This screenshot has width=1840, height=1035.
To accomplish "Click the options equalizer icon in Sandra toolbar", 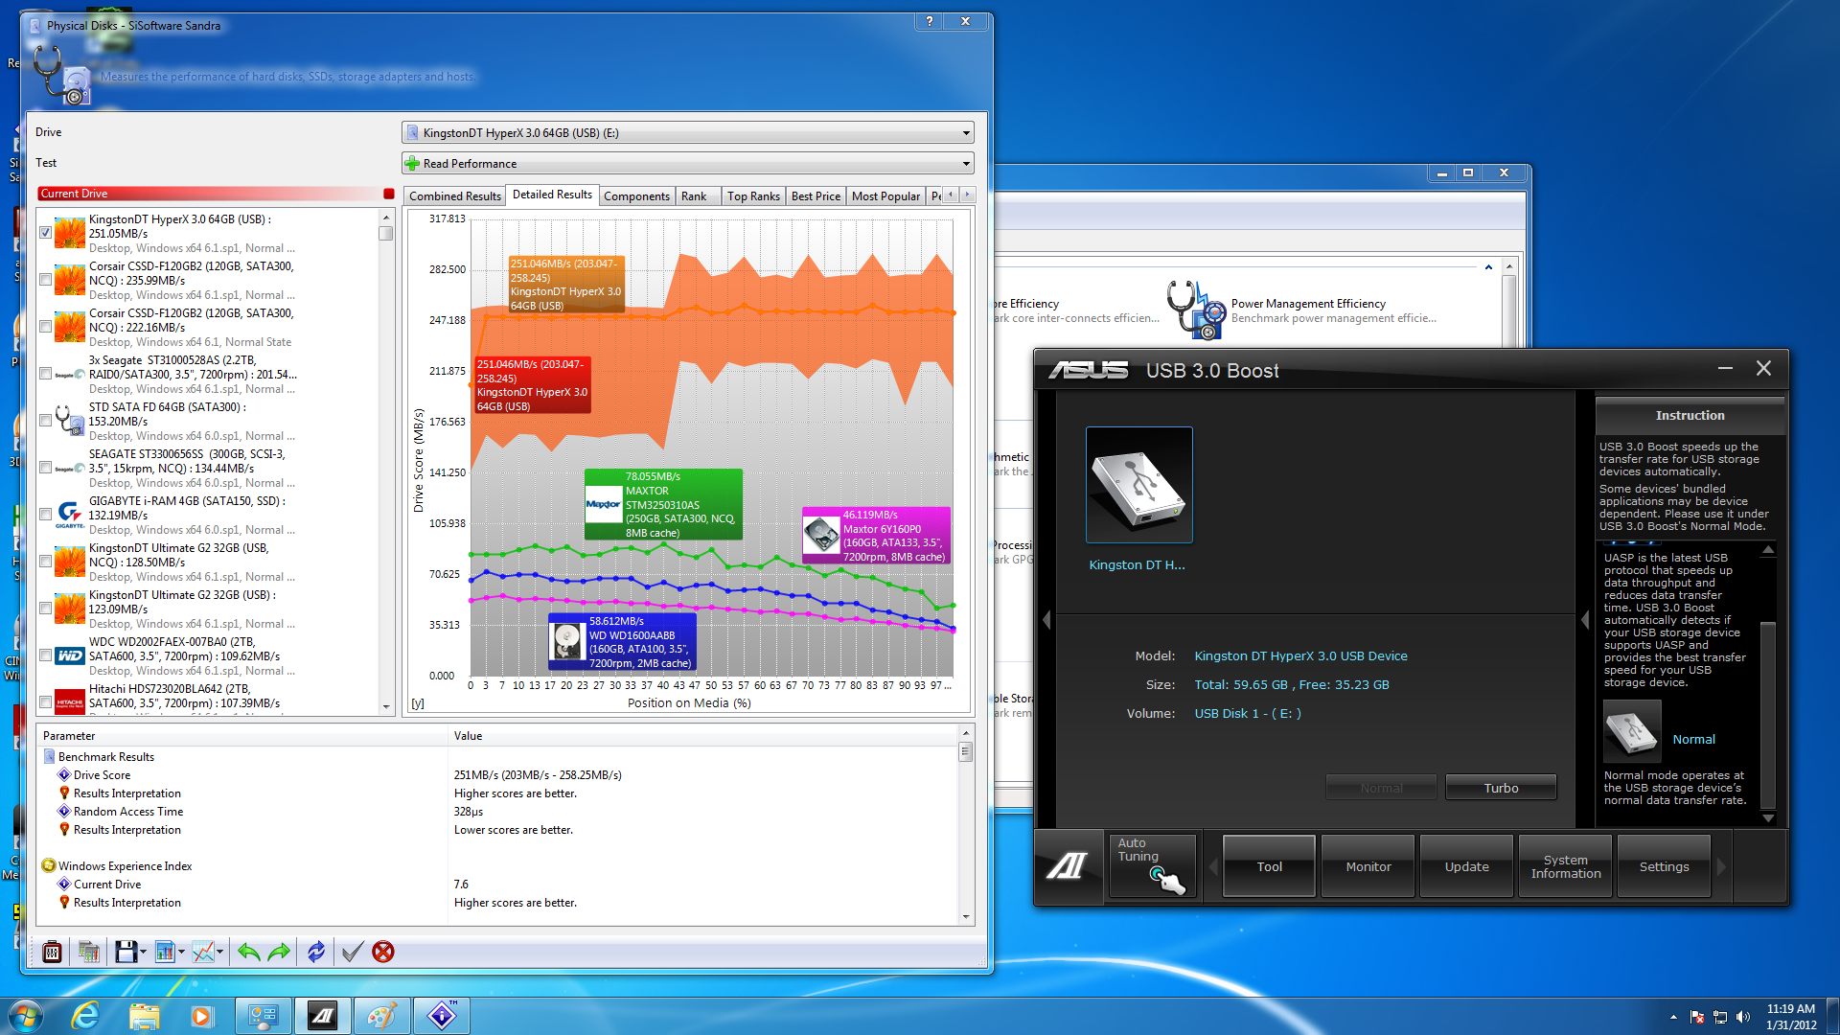I will click(53, 952).
